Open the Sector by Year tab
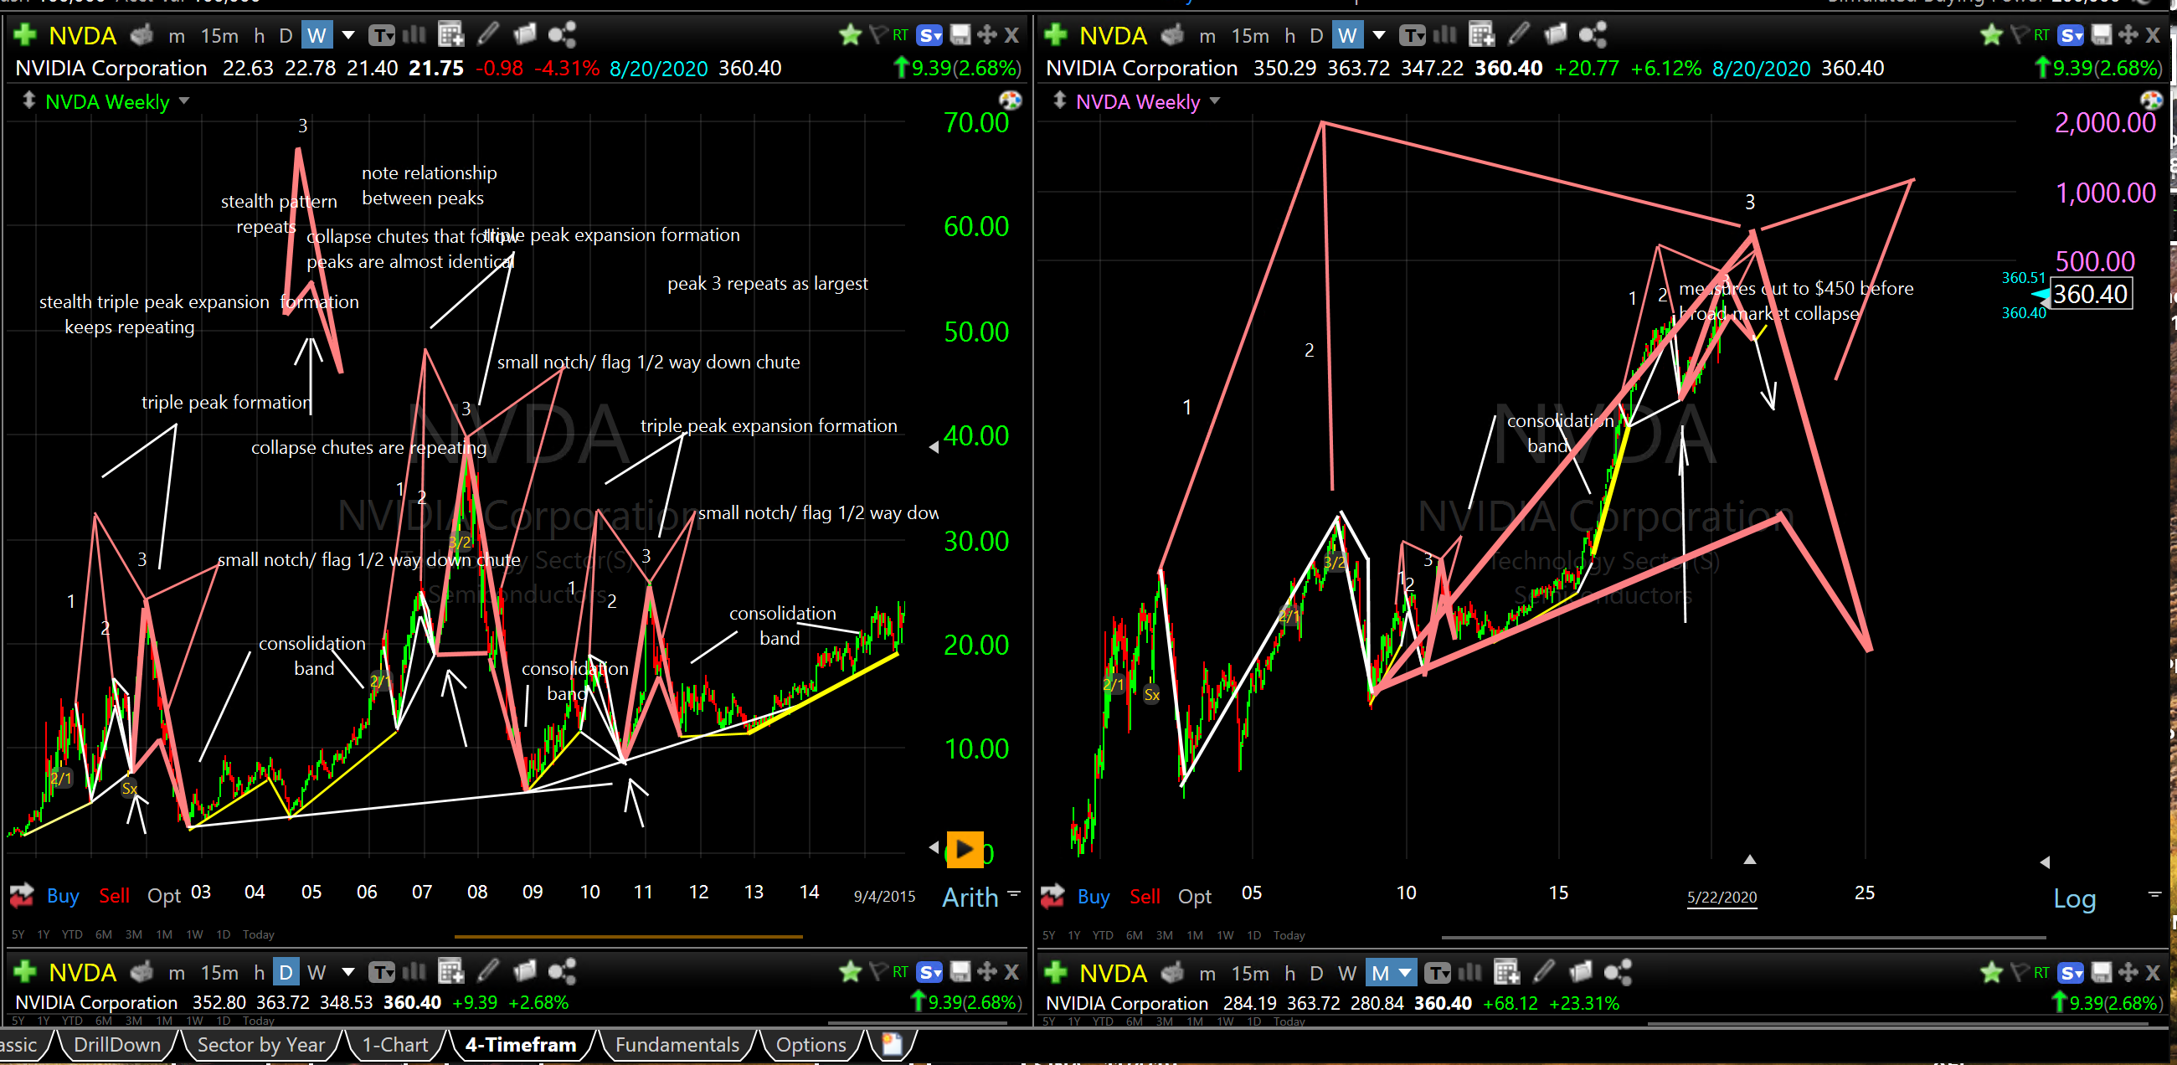The width and height of the screenshot is (2177, 1065). pyautogui.click(x=260, y=1045)
